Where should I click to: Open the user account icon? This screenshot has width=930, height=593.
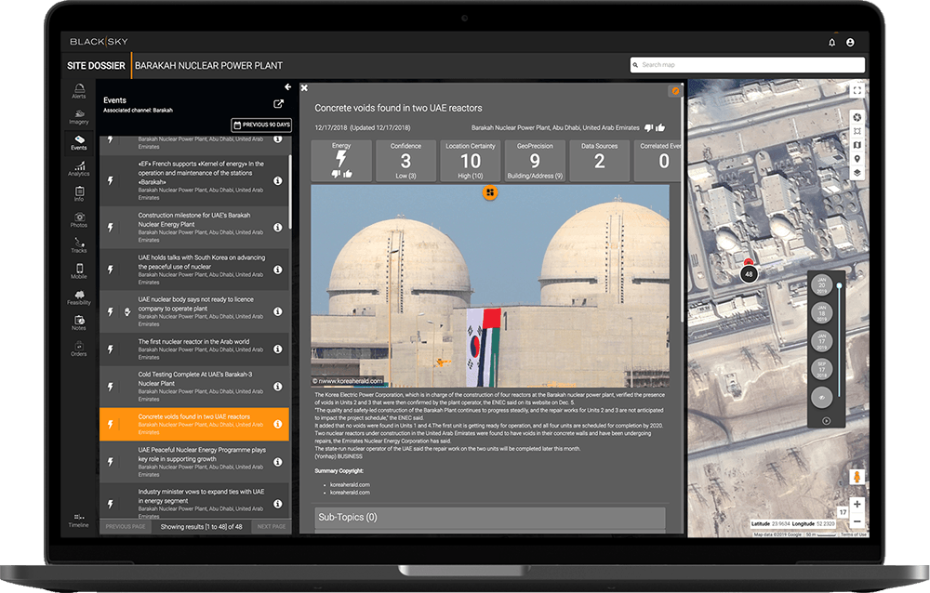pyautogui.click(x=850, y=42)
